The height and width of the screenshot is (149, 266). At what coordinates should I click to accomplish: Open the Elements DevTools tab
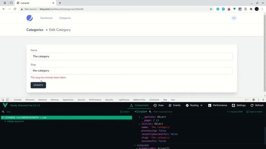[x=30, y=100]
